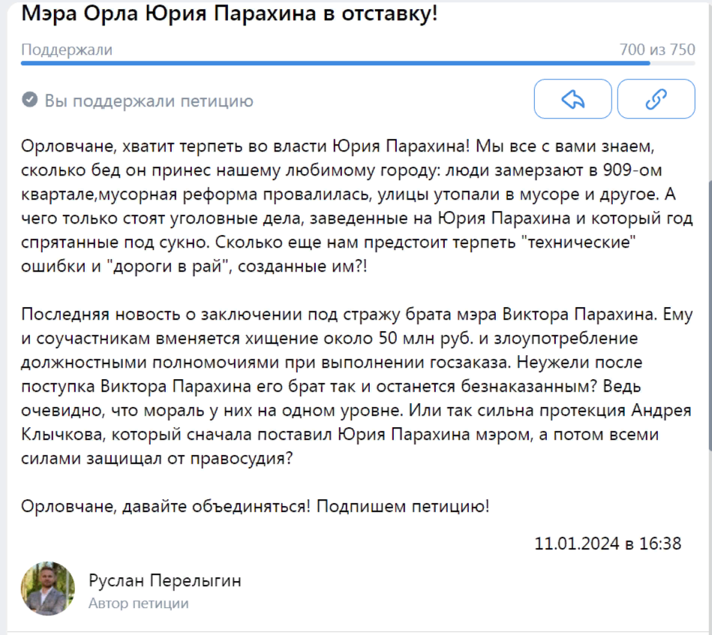
Task: Open Руслан Перелыгин's avatar photo
Action: coord(48,588)
